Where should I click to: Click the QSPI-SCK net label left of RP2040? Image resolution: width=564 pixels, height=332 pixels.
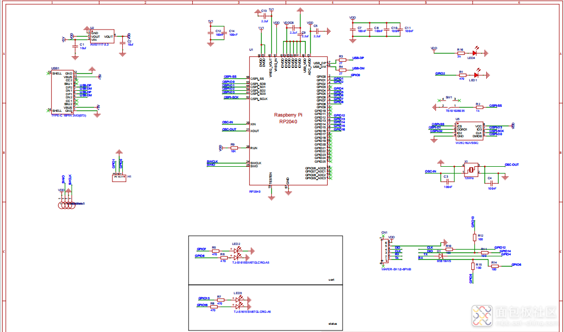point(231,97)
